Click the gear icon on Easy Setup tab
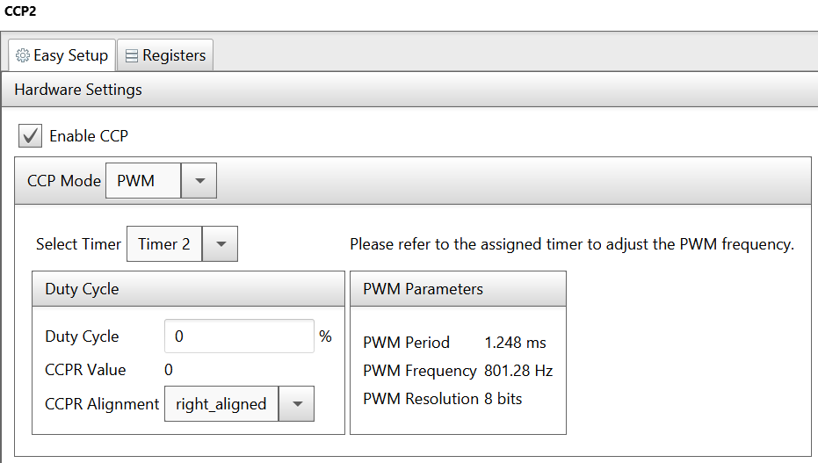The height and width of the screenshot is (463, 818). click(23, 55)
